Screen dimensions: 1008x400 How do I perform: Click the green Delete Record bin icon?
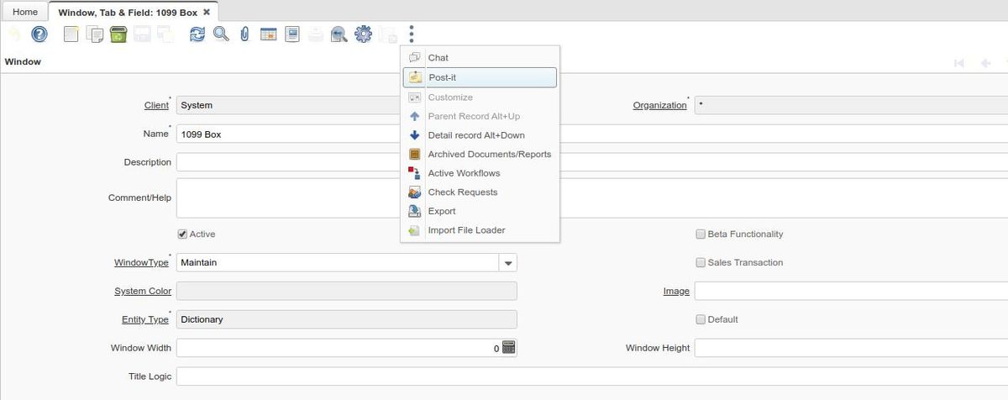click(x=118, y=34)
